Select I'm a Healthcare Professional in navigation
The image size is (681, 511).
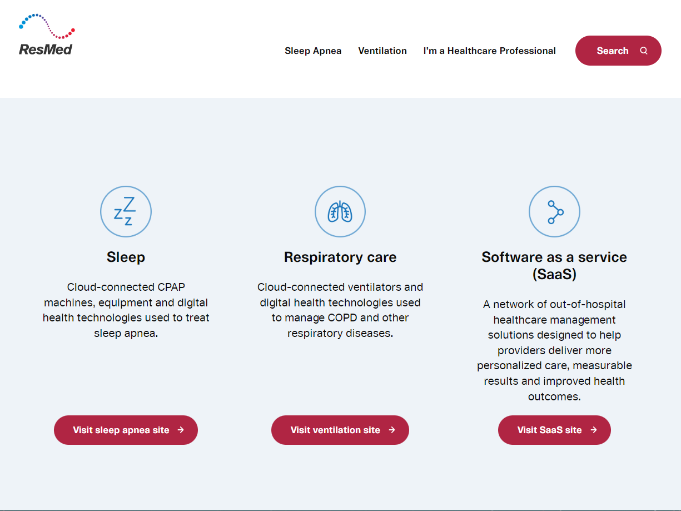(489, 51)
